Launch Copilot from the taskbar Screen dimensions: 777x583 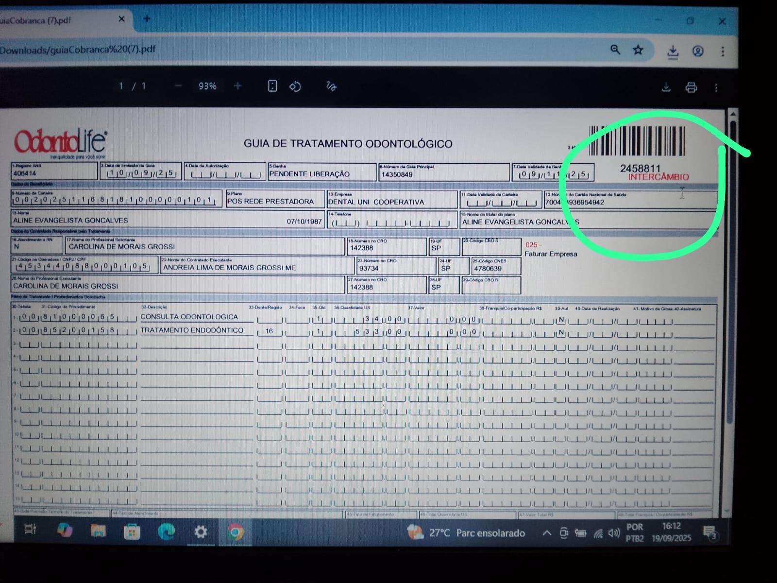click(x=65, y=530)
